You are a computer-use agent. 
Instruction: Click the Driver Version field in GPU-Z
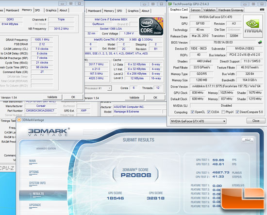[226, 86]
